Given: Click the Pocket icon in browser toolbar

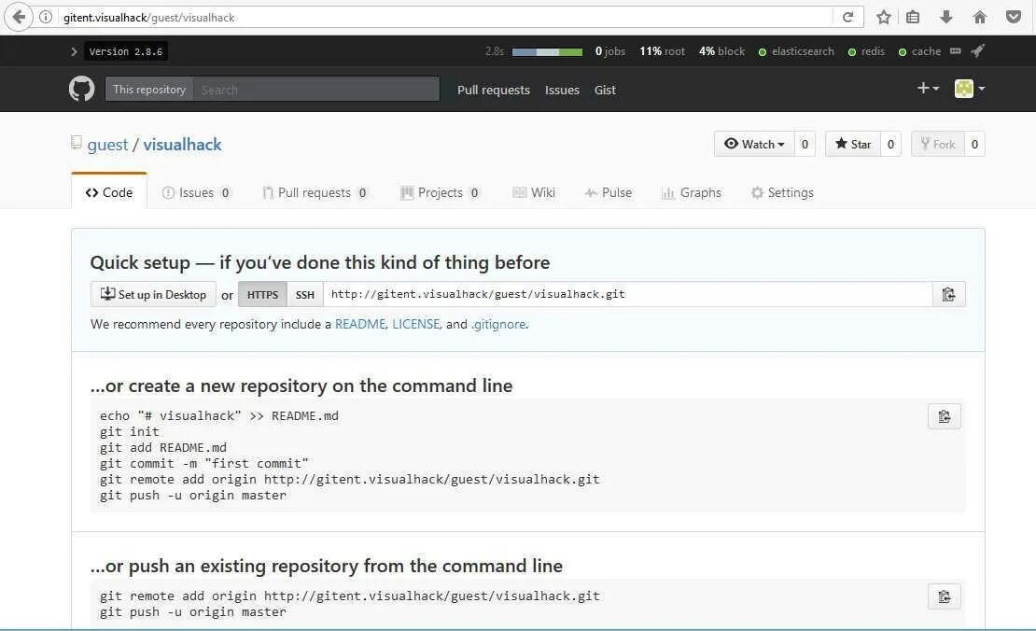Looking at the screenshot, I should (1014, 17).
